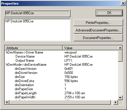The width and height of the screenshot is (127, 110).
Task: Click the OK button
Action: (109, 13)
